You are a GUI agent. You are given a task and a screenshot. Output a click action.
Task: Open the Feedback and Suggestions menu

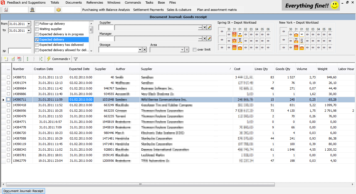coord(26,3)
